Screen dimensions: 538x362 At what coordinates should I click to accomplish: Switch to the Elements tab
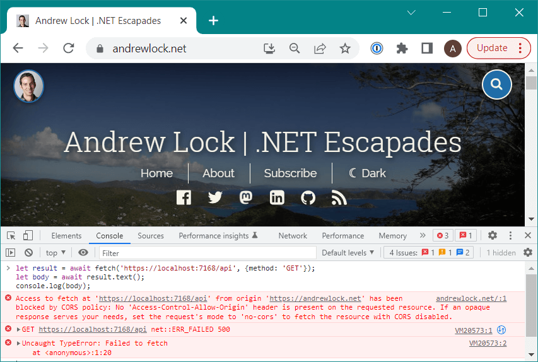(x=67, y=236)
